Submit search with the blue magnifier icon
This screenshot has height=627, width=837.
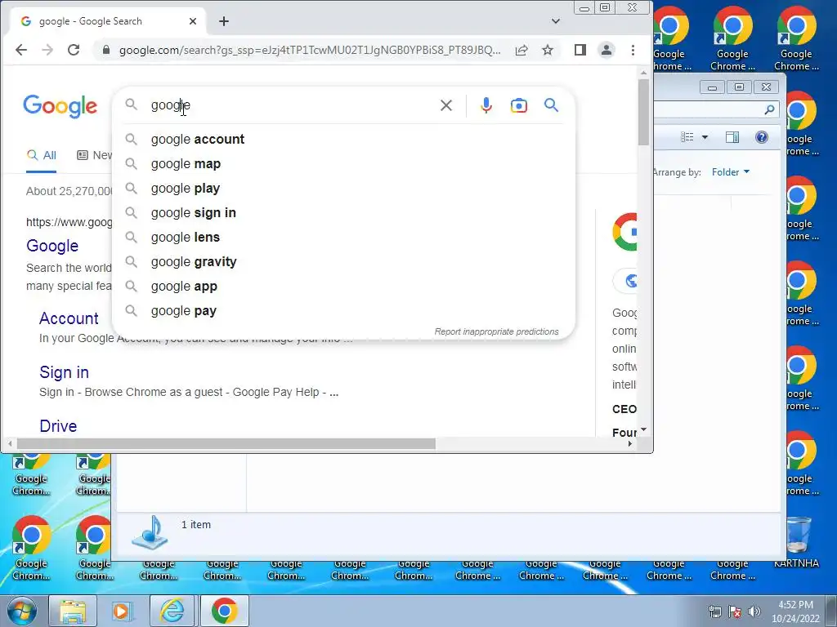552,105
